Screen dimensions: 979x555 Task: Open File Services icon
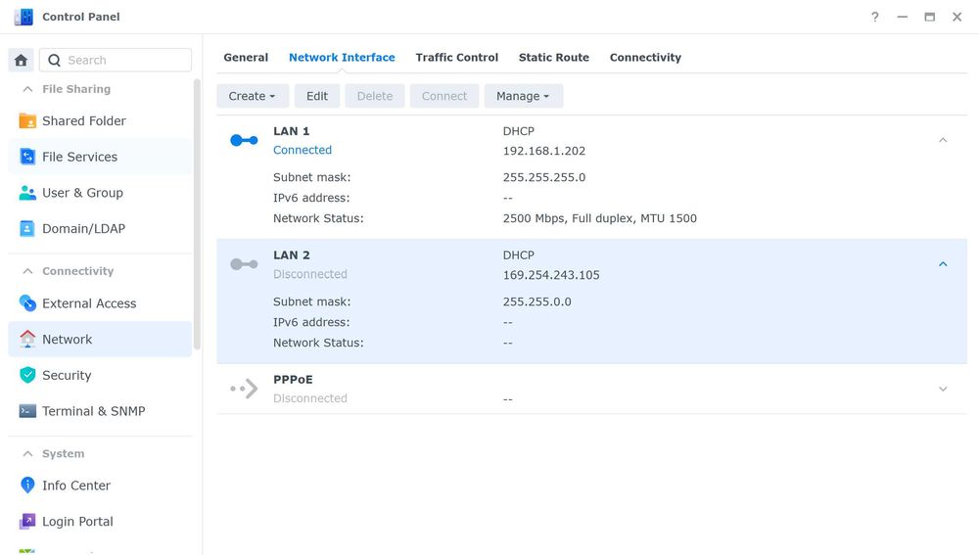[x=27, y=157]
